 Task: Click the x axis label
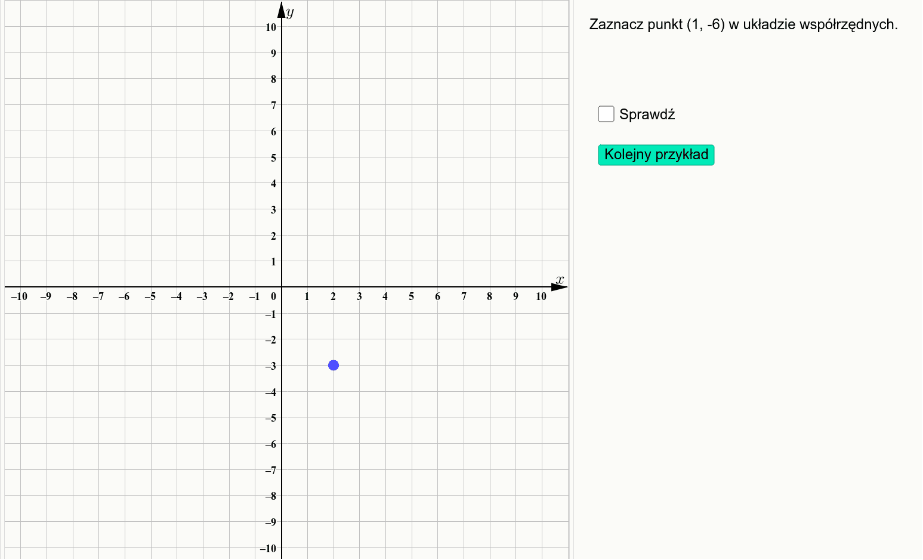560,280
